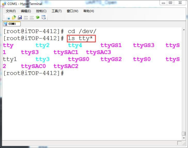This screenshot has height=148, width=188.
Task: Click the 'ttyGS1' device name
Action: point(111,45)
